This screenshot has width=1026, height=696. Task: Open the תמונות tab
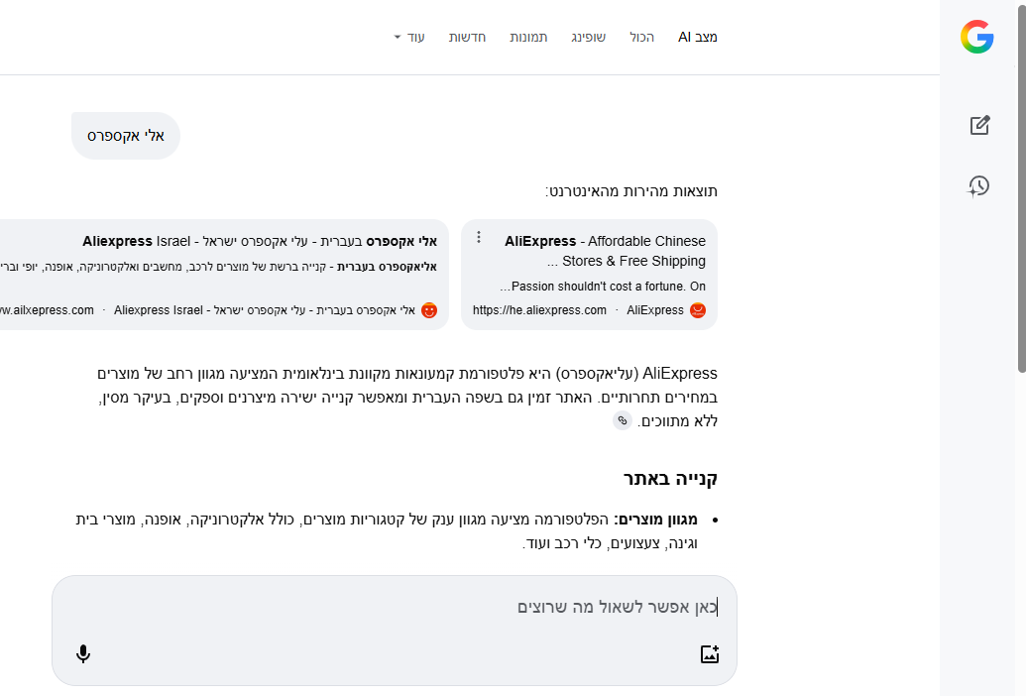[x=528, y=38]
